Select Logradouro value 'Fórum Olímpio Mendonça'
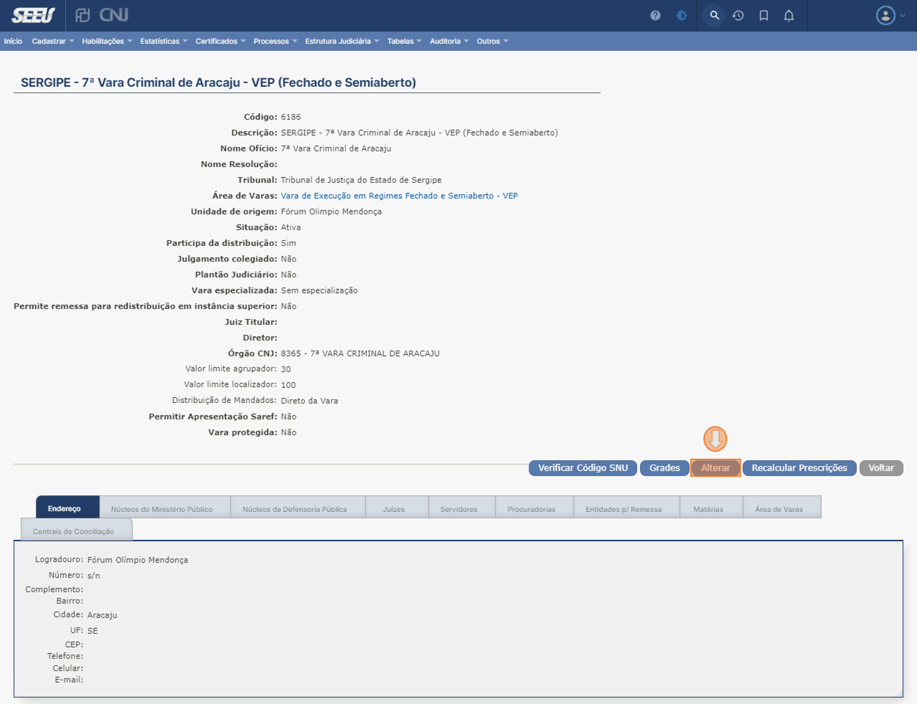Screen dimensions: 917x704 pyautogui.click(x=138, y=560)
